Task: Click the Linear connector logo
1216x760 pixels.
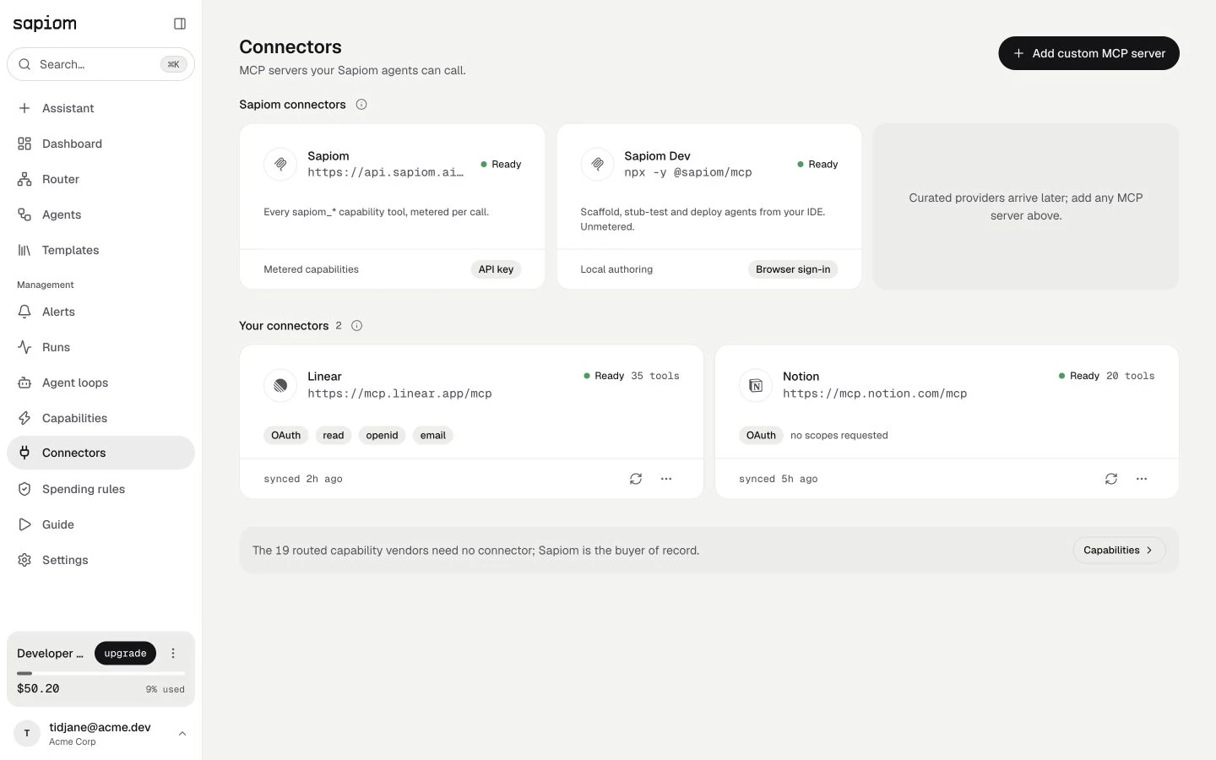Action: pos(280,385)
